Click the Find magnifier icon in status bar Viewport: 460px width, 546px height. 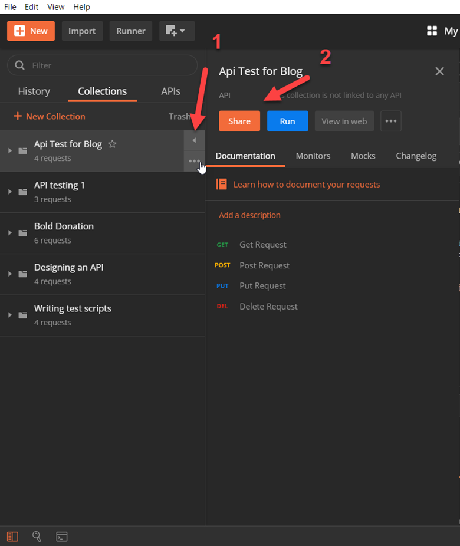[37, 536]
